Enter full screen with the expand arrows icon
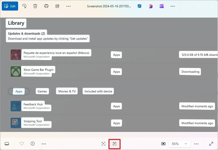This screenshot has height=150, width=218. pos(211,144)
